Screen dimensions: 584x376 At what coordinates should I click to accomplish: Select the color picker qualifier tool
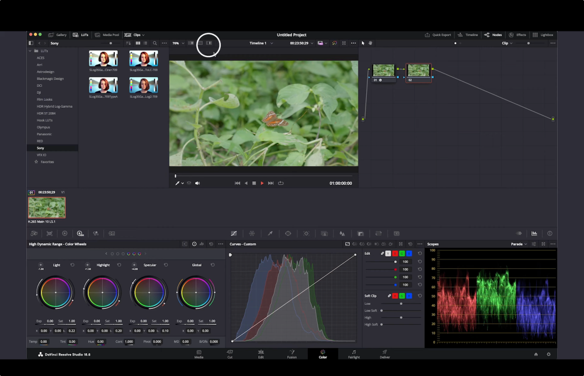click(178, 183)
